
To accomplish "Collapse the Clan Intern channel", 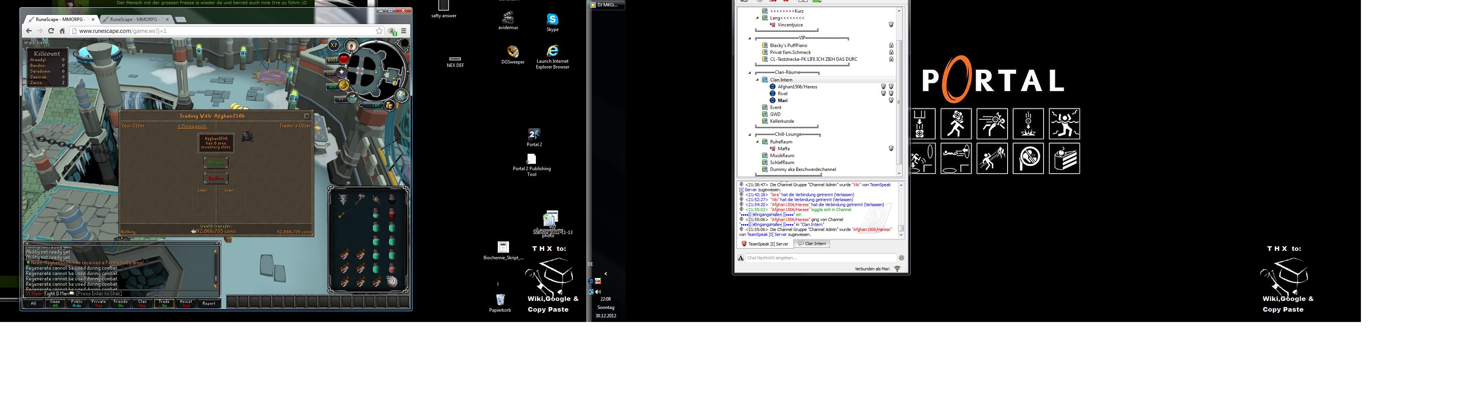I will click(758, 80).
